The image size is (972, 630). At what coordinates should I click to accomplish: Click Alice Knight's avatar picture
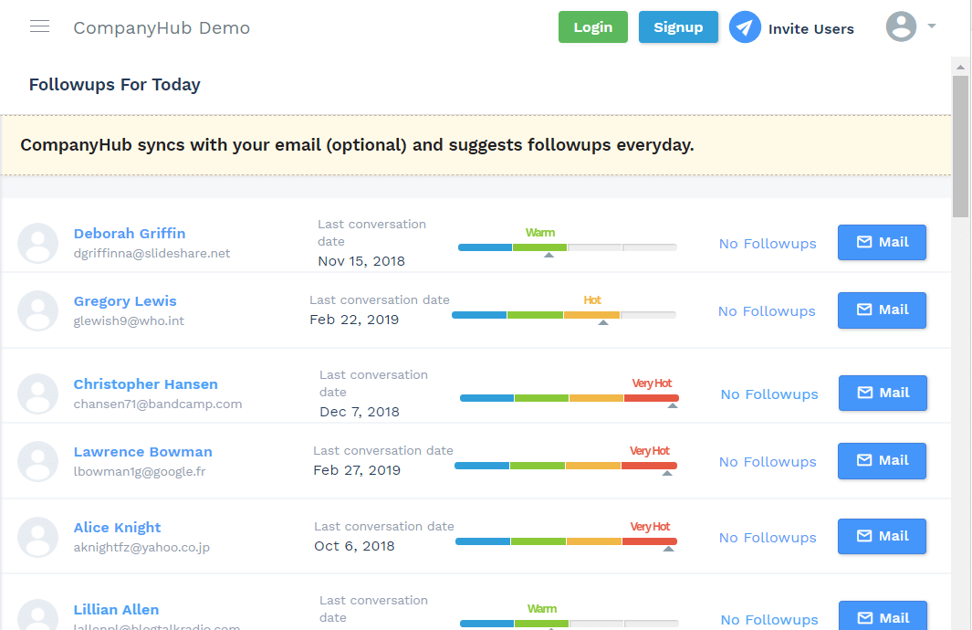[x=38, y=537]
